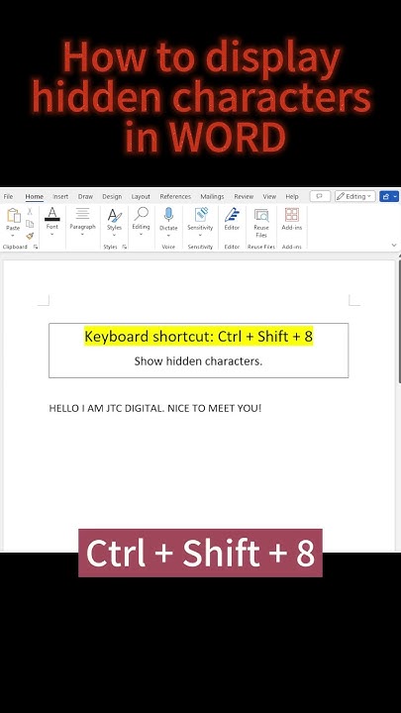Click the highlighted 'Keyboard shortcut: Ctrl + Shift + 8' text
This screenshot has height=713, width=401.
[x=199, y=337]
